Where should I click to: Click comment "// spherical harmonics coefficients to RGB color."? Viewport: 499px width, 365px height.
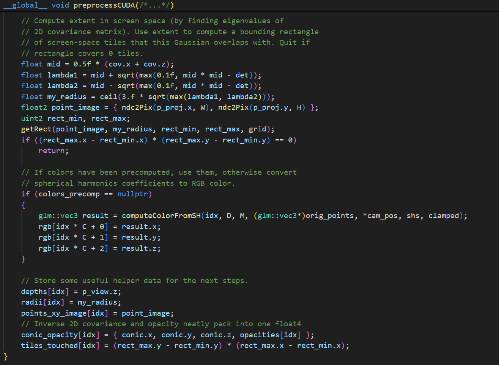coord(128,183)
